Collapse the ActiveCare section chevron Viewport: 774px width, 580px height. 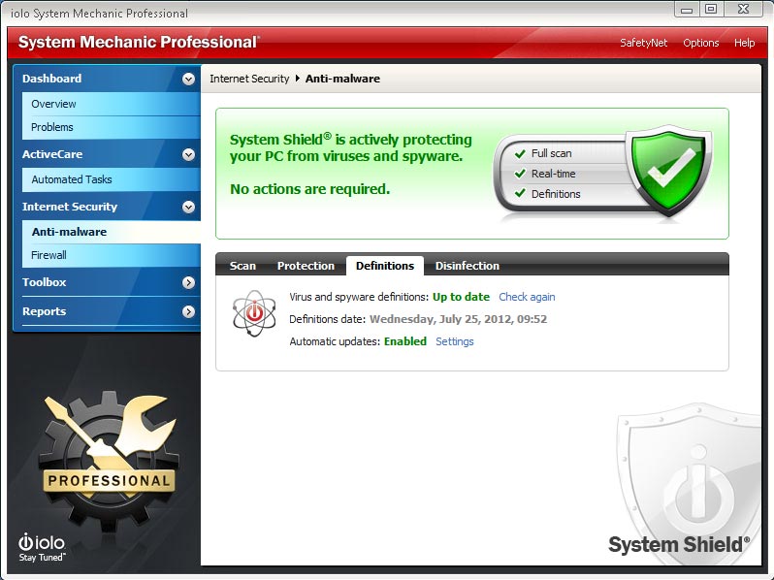(x=188, y=154)
